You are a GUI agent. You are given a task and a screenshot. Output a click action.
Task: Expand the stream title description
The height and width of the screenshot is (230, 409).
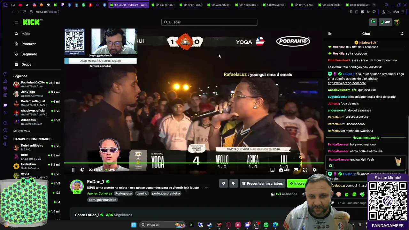point(206,188)
